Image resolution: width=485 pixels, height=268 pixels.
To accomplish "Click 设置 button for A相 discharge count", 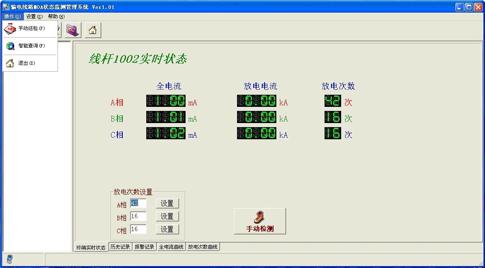I will (x=167, y=204).
